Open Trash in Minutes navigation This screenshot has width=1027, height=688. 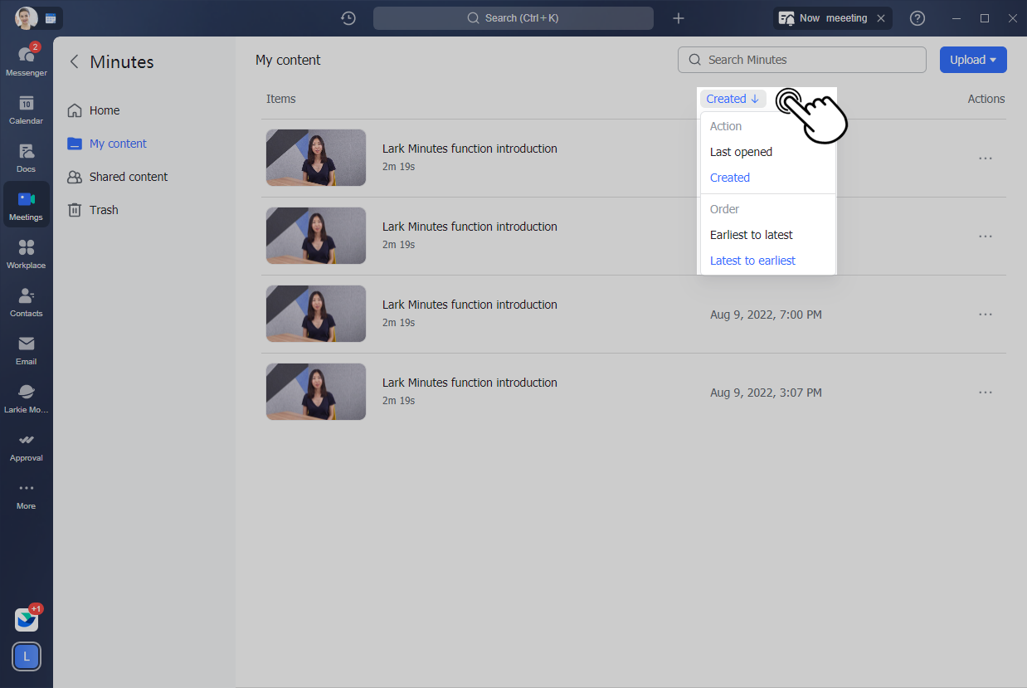click(104, 210)
